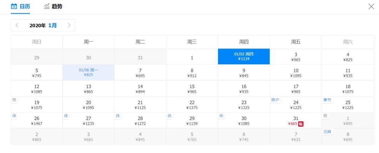Viewport: 379px width, 153px height.
Task: Click the 春节 holiday label
Action: coord(327,100)
